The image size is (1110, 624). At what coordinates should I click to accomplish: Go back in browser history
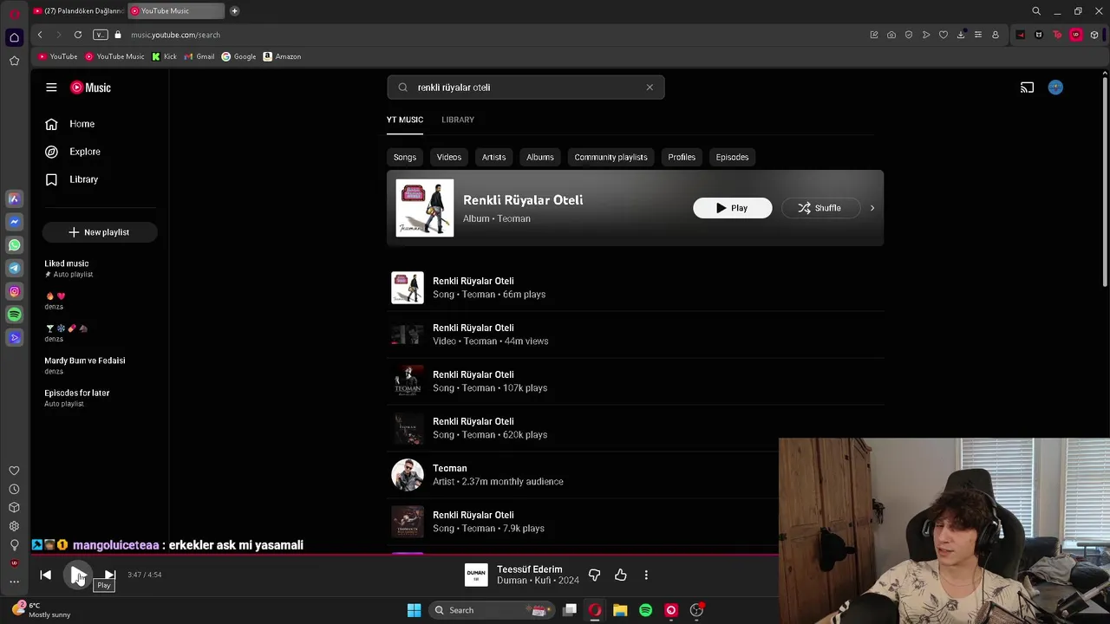(x=40, y=35)
